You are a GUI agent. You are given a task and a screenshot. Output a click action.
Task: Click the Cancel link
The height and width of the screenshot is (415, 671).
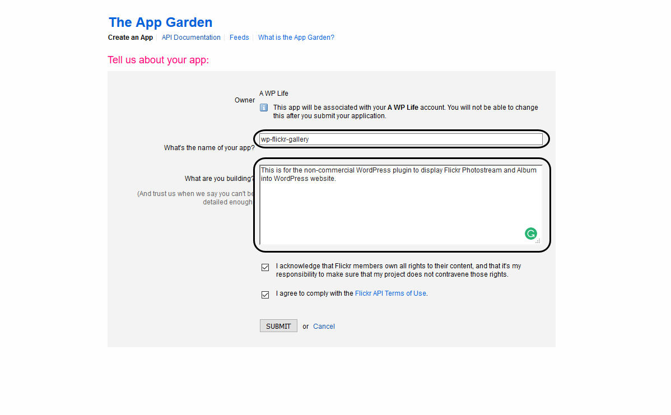tap(324, 327)
